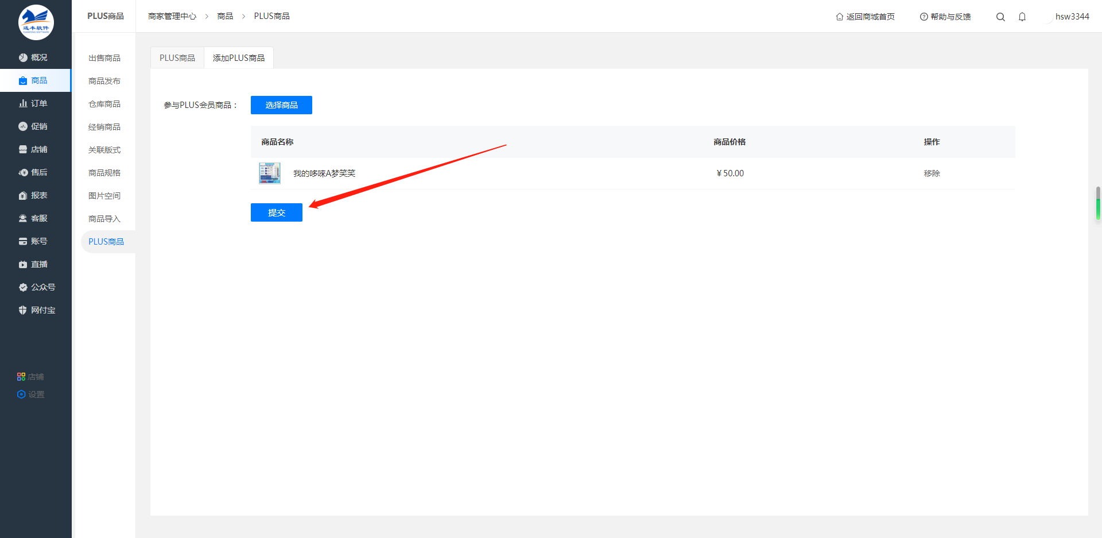Open the 报表 report icon in sidebar
This screenshot has width=1102, height=538.
[23, 195]
